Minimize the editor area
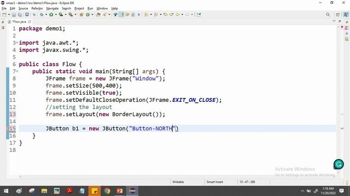The image size is (350, 196). point(334,21)
